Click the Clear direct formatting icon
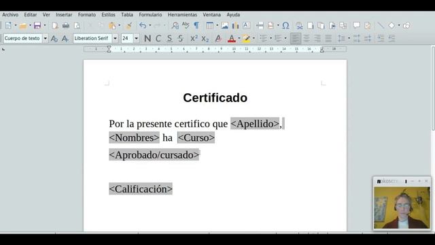 (x=218, y=38)
